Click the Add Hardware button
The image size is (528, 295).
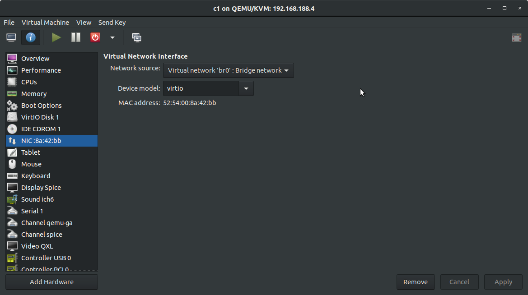click(x=51, y=282)
